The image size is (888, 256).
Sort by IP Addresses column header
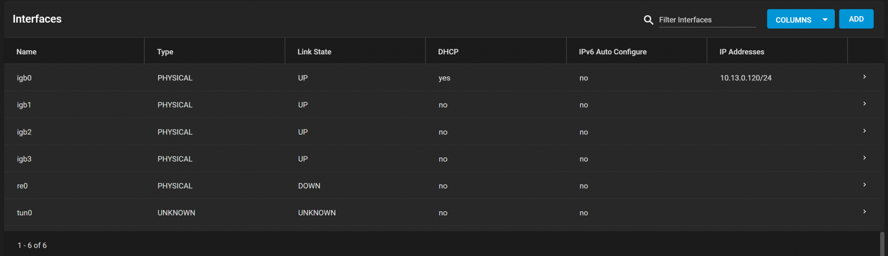tap(742, 52)
